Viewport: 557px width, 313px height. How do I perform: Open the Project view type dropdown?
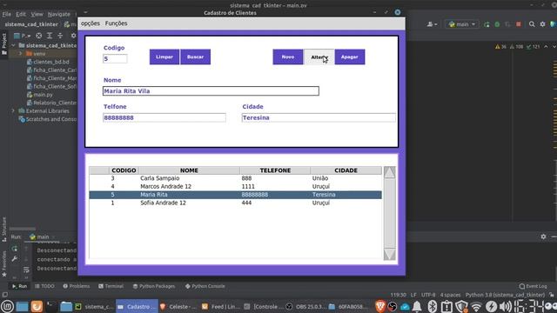tap(23, 36)
